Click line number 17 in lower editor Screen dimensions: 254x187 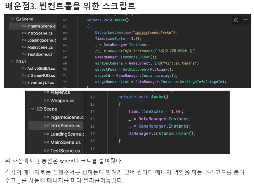tap(92, 134)
